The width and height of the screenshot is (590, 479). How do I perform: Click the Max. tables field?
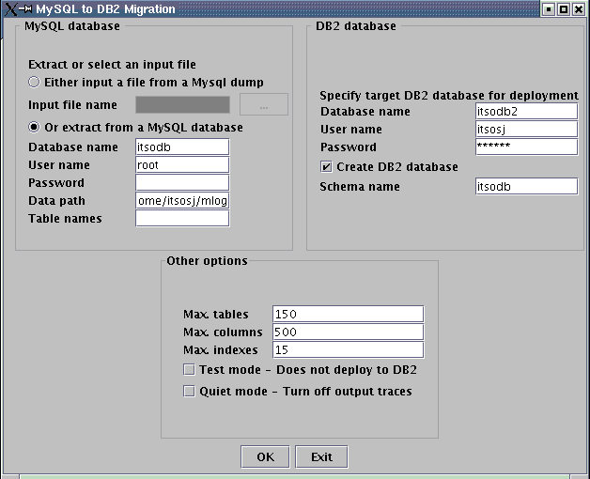pyautogui.click(x=348, y=314)
